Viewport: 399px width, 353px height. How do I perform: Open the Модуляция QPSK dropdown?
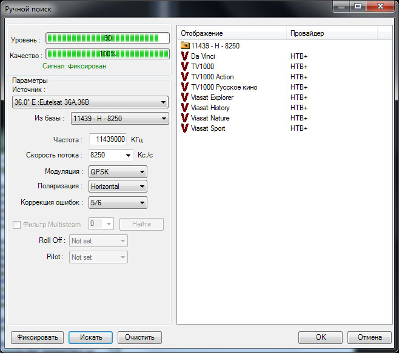tap(118, 171)
